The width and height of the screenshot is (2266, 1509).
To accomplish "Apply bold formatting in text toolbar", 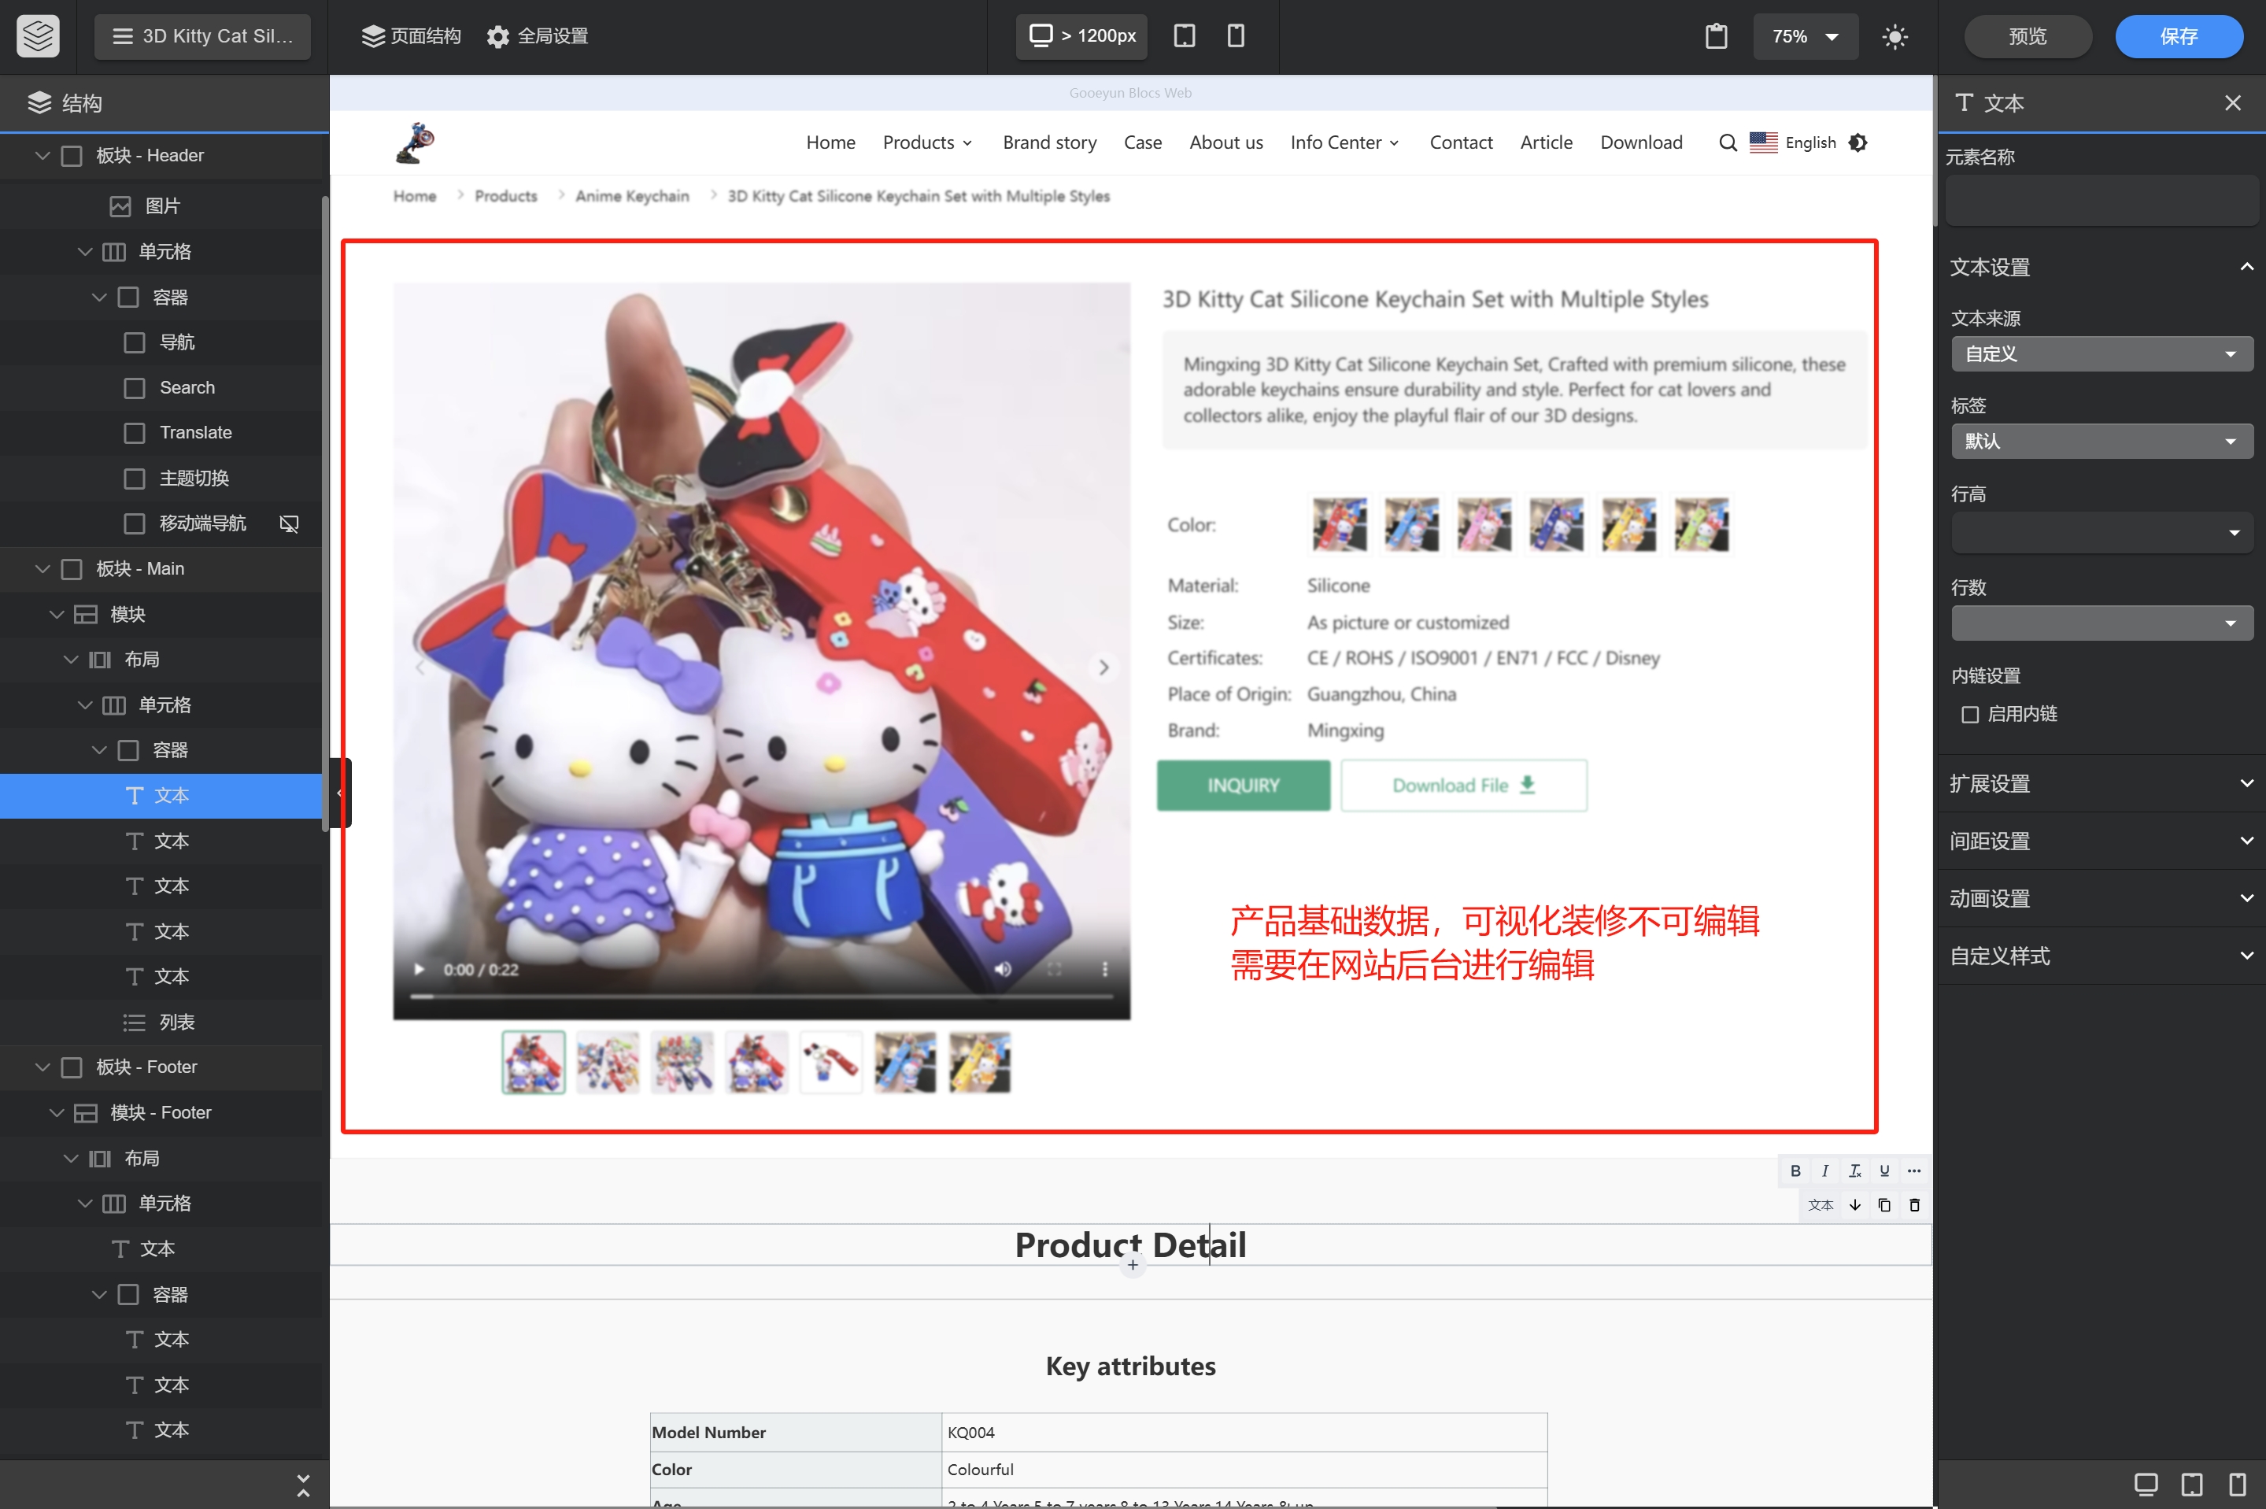I will coord(1795,1171).
